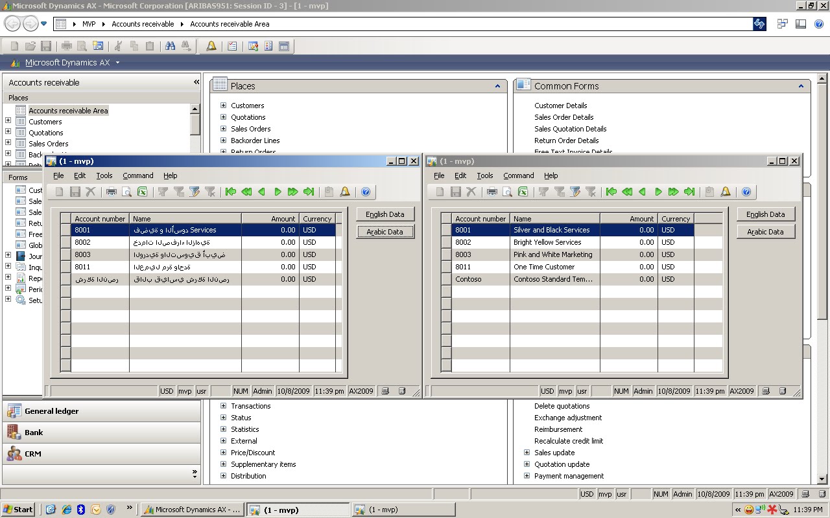Click Save icon in English-names window toolbar
The width and height of the screenshot is (830, 518).
click(456, 192)
